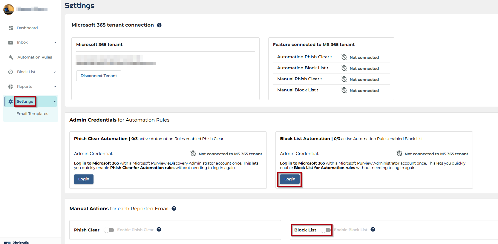Open Email Templates under Settings

[32, 114]
